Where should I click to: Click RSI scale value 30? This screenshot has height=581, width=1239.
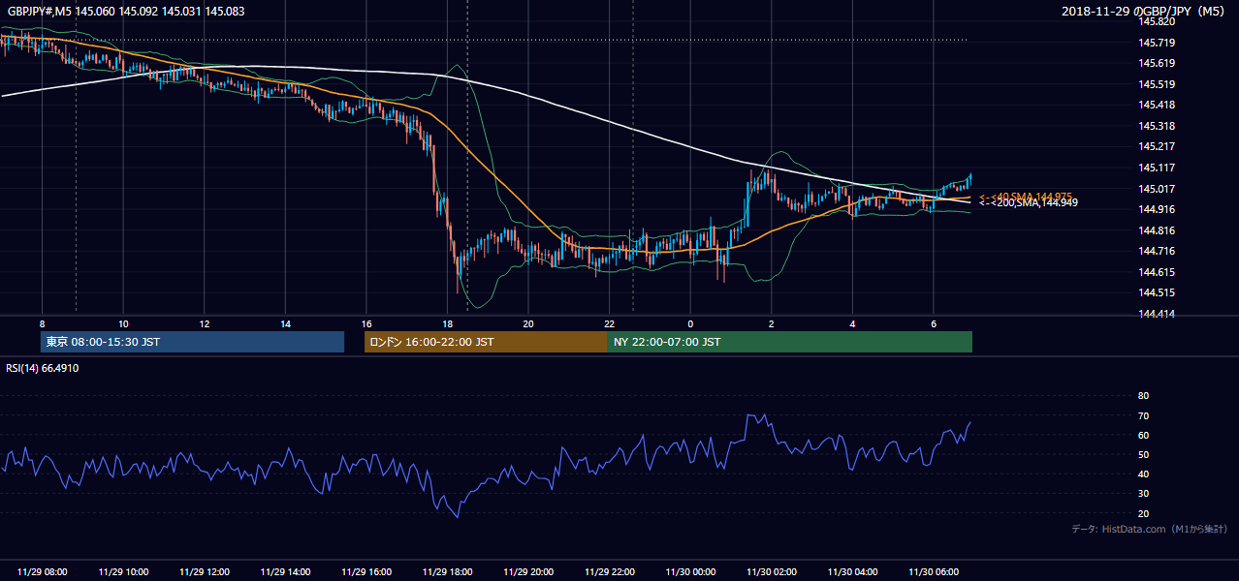[x=1143, y=494]
